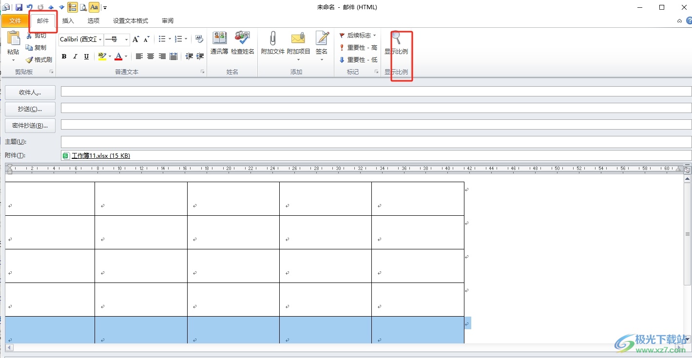The height and width of the screenshot is (358, 692).
Task: Center align the text
Action: [x=151, y=57]
